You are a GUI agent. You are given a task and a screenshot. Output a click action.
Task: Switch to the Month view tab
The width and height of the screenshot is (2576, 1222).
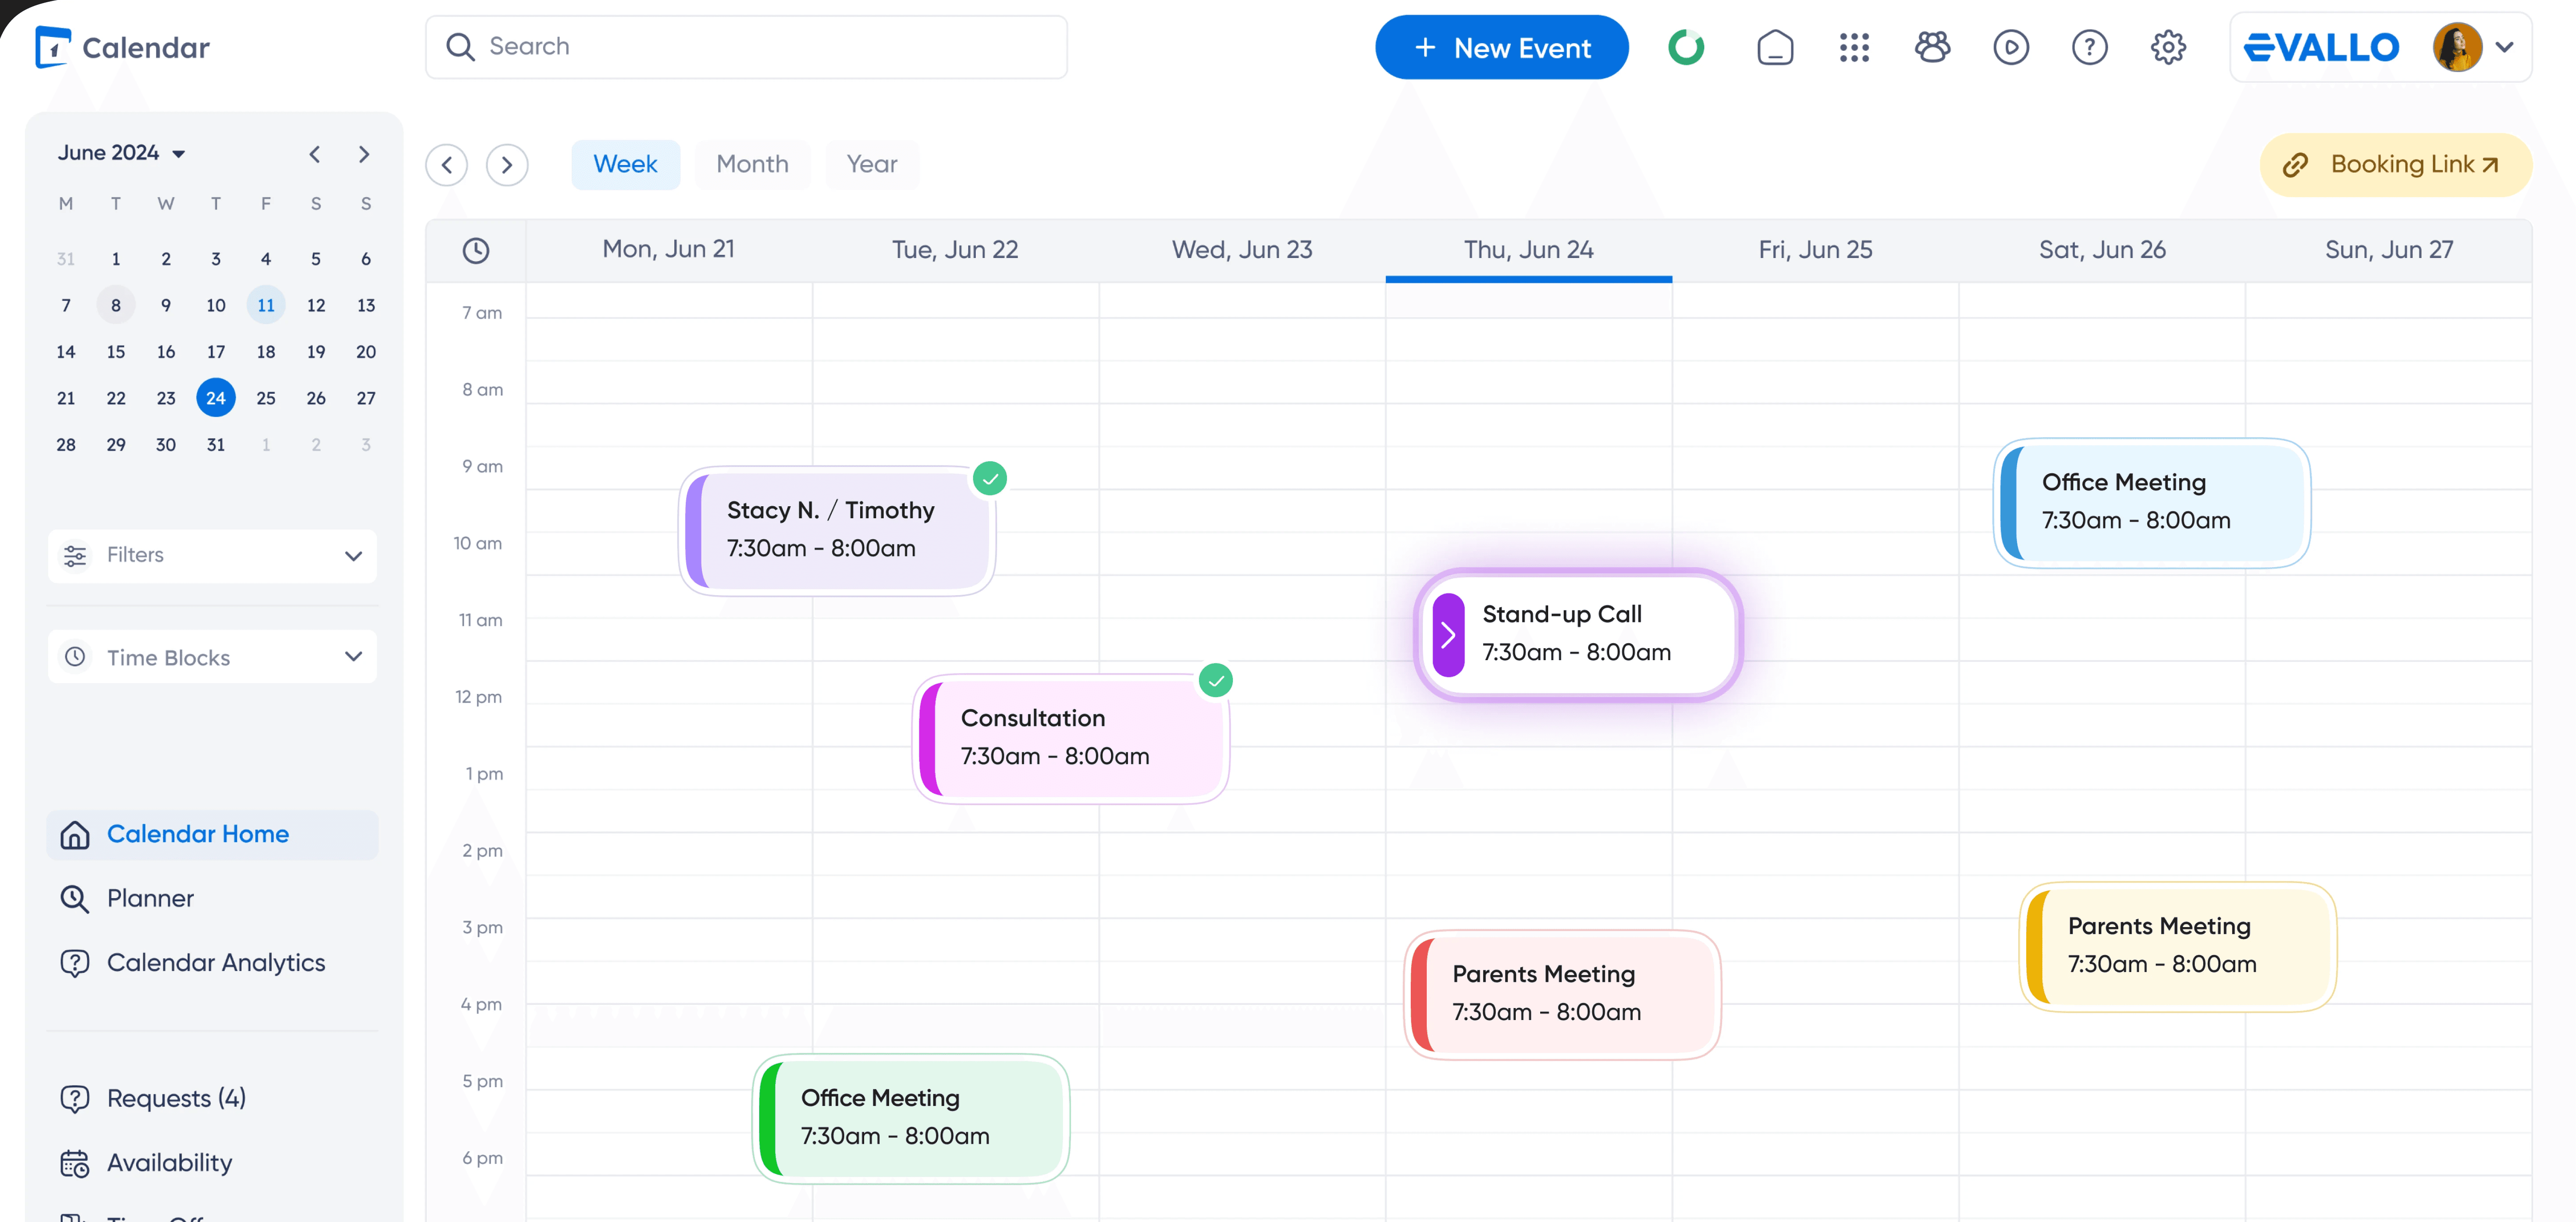(752, 165)
